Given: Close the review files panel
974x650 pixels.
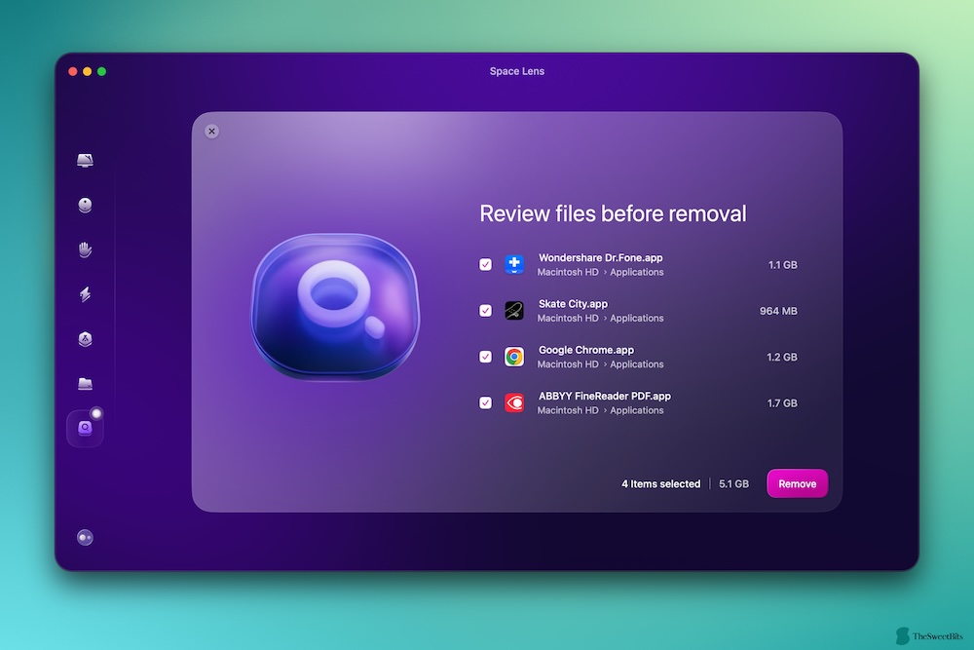Looking at the screenshot, I should coord(211,132).
